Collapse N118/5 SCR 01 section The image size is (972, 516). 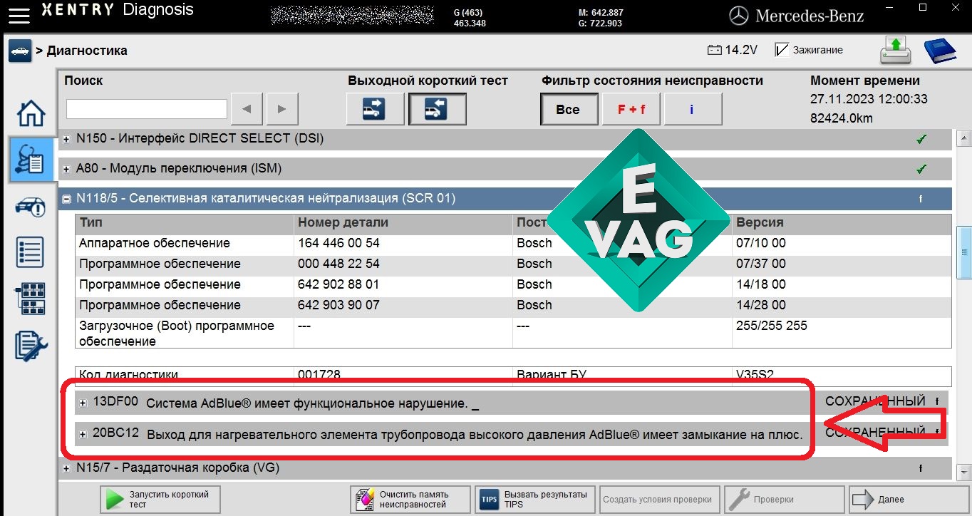(67, 200)
